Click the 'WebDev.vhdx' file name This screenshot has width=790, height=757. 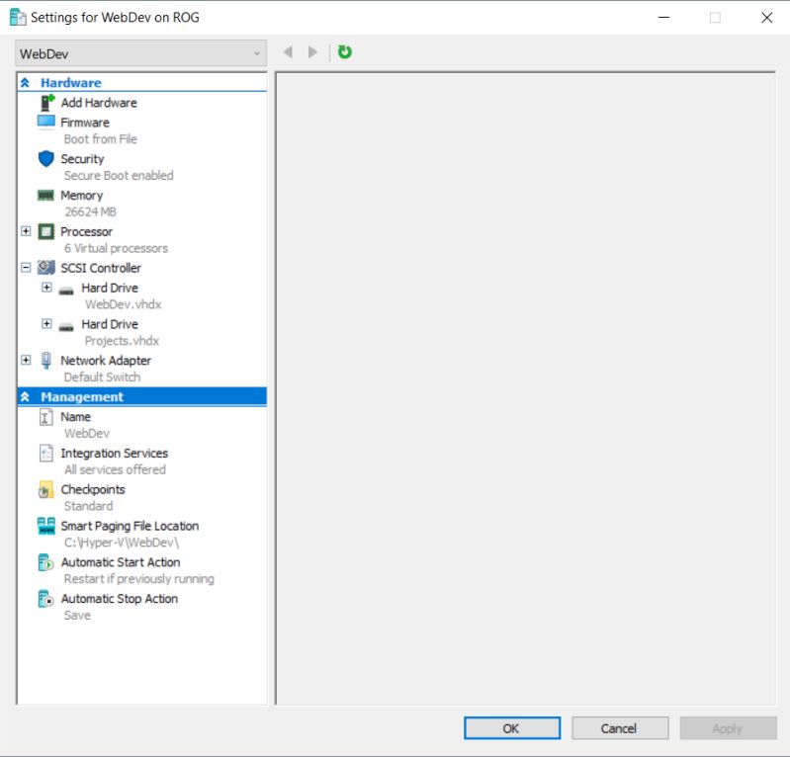coord(123,304)
